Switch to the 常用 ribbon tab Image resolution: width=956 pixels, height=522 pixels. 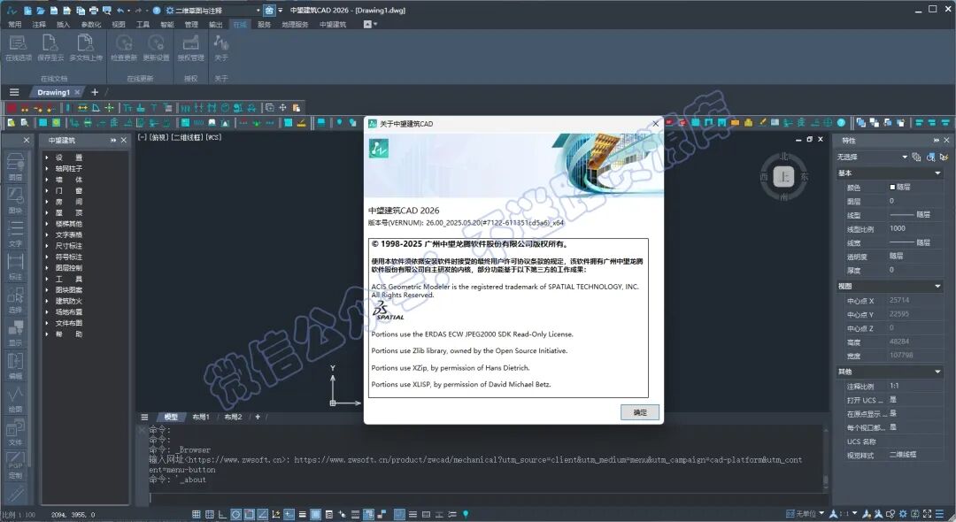tap(15, 25)
